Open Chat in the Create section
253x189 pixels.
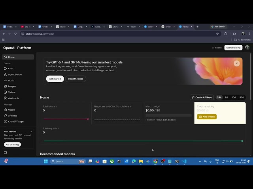tap(11, 69)
